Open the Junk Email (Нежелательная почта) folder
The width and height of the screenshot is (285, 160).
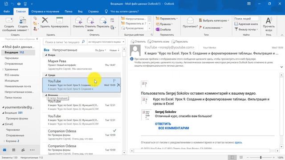[x=18, y=86]
